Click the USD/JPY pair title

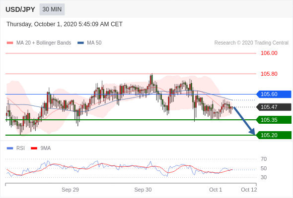(20, 9)
